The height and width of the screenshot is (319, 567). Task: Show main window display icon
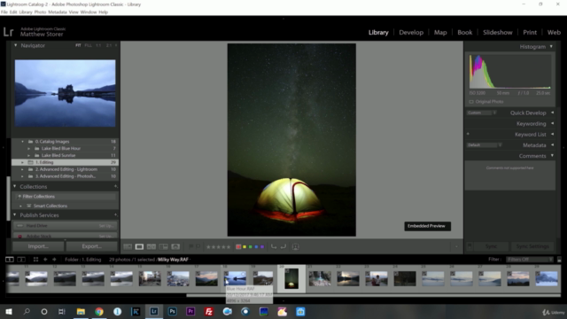(x=10, y=260)
